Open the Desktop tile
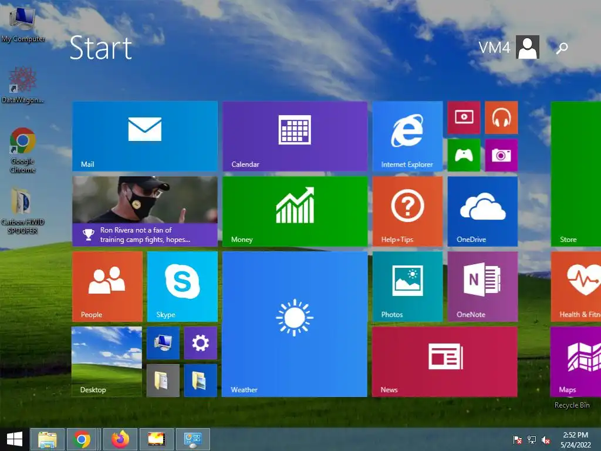Image resolution: width=601 pixels, height=451 pixels. click(x=107, y=362)
